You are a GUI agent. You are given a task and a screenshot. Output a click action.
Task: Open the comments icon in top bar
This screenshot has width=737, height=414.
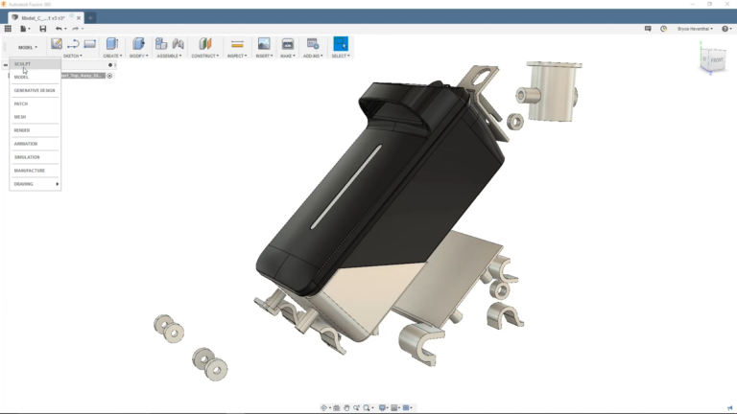(x=648, y=29)
